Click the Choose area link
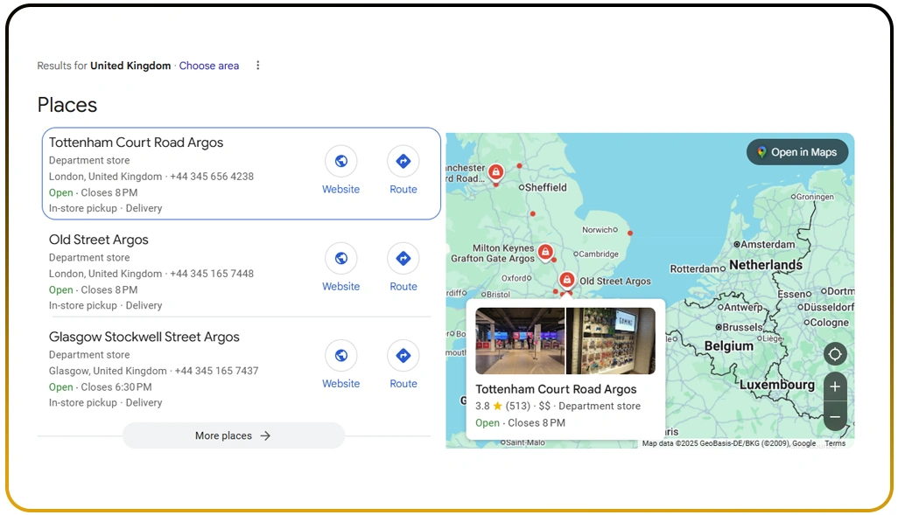This screenshot has height=515, width=898. (x=209, y=66)
